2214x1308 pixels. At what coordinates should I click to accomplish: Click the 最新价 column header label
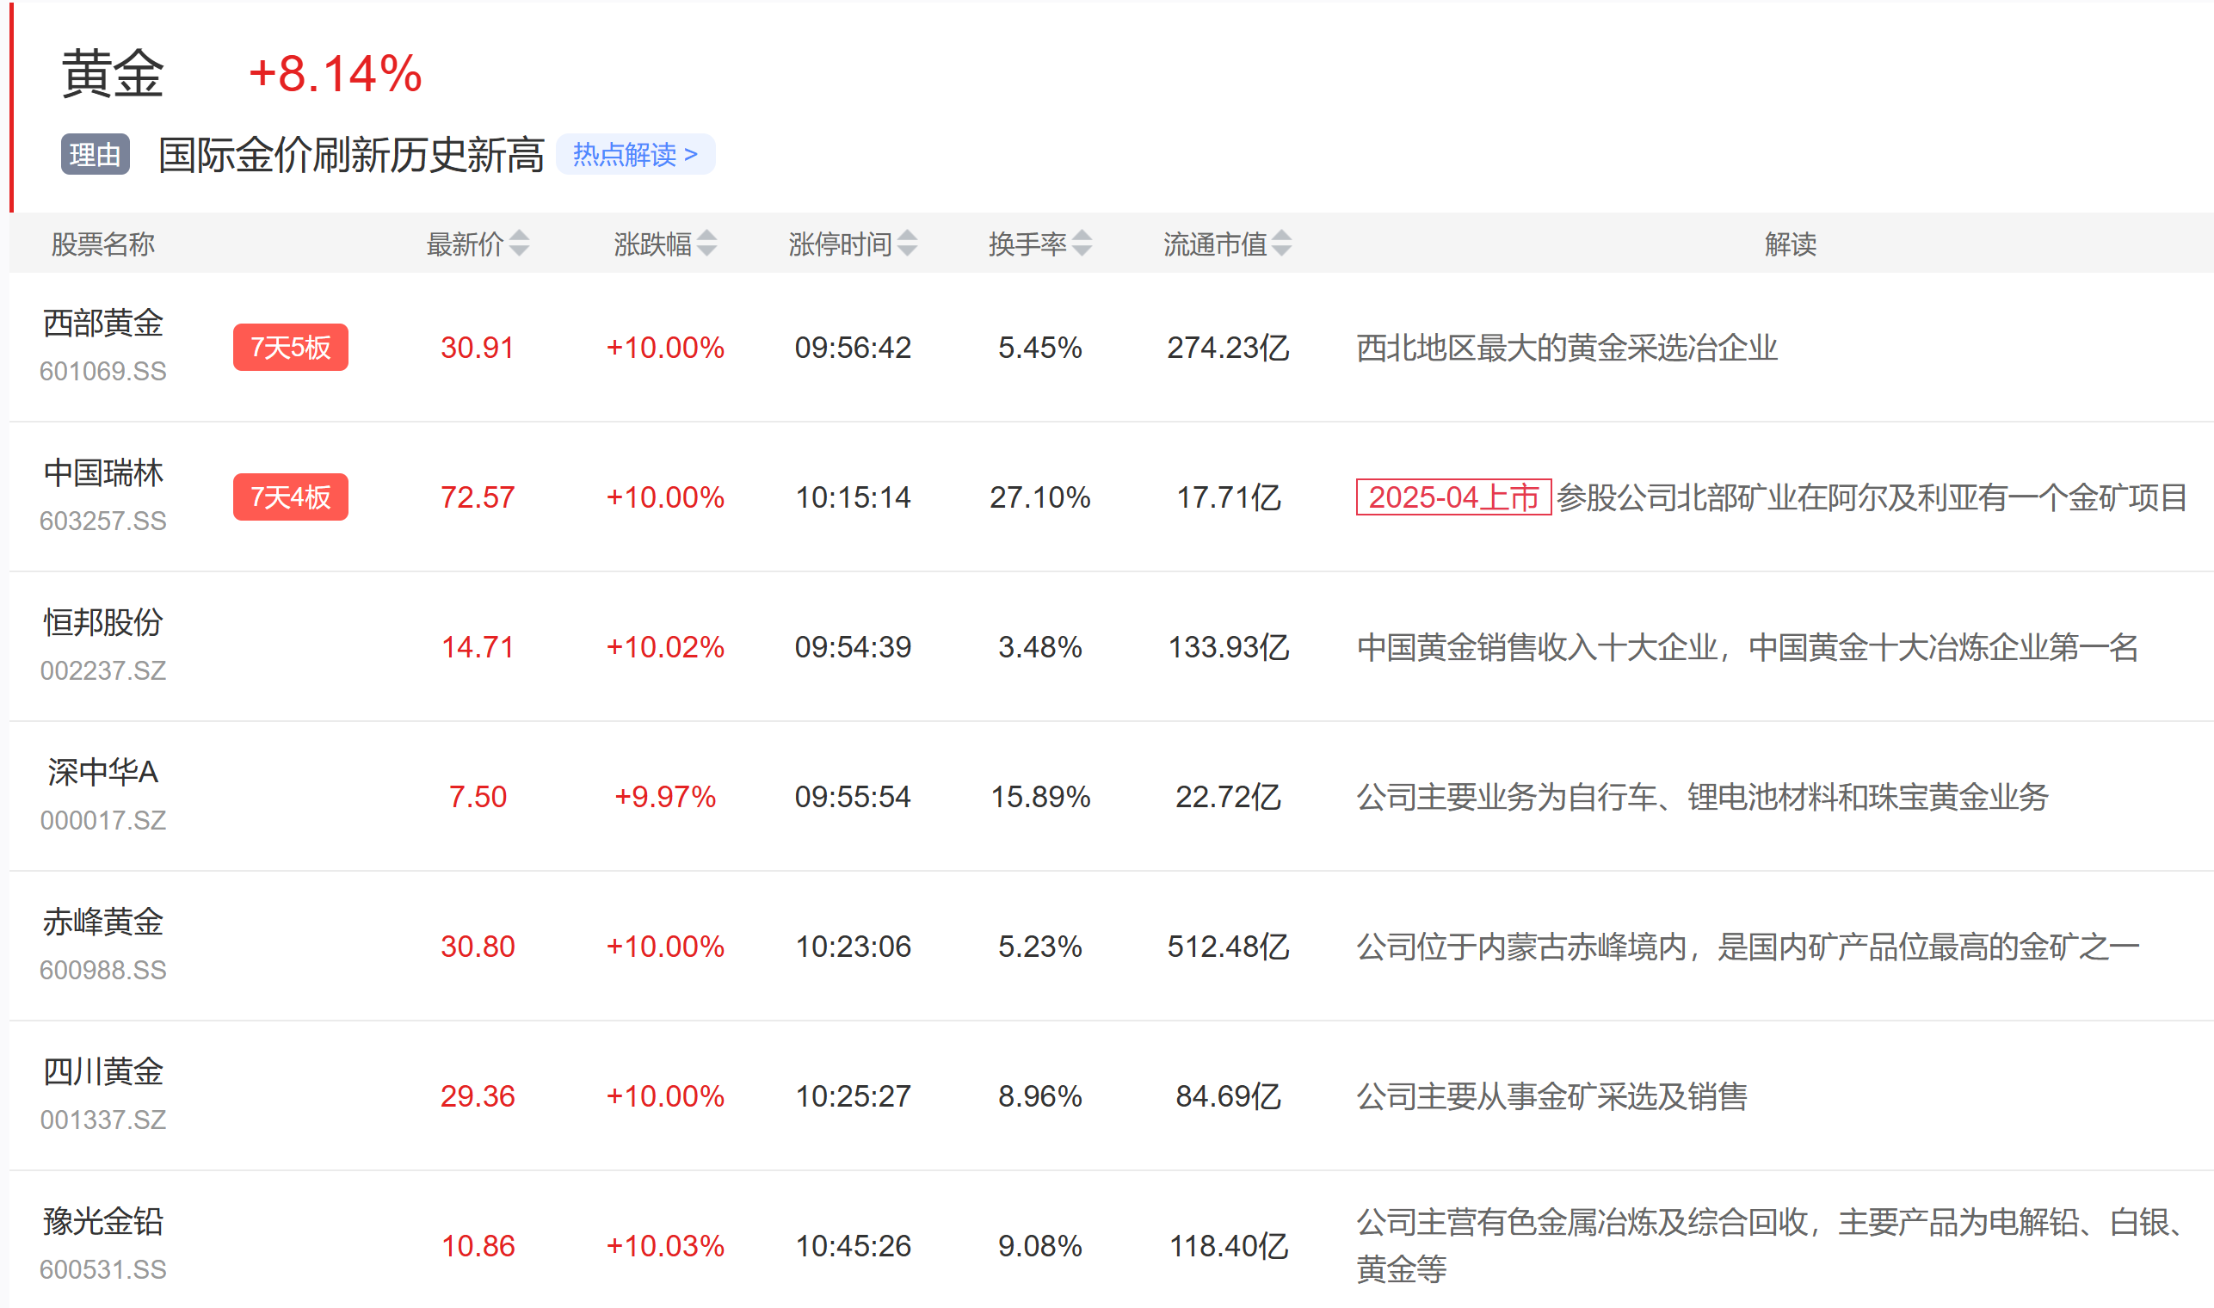point(466,244)
